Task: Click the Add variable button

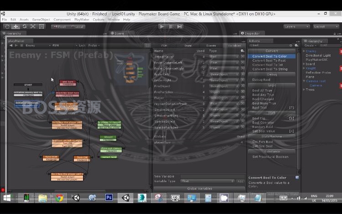Action: pyautogui.click(x=240, y=181)
